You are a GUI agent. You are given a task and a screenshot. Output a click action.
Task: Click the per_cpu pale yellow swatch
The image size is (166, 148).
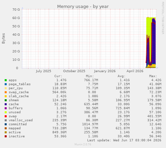(x=6, y=88)
